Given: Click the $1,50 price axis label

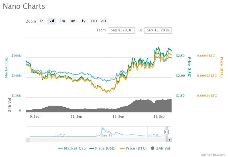Looking at the screenshot, I should tap(180, 96).
